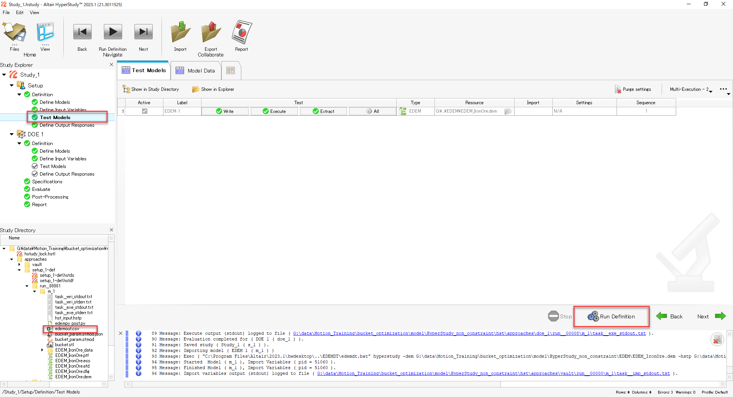Close the Study Explorer panel

click(111, 65)
